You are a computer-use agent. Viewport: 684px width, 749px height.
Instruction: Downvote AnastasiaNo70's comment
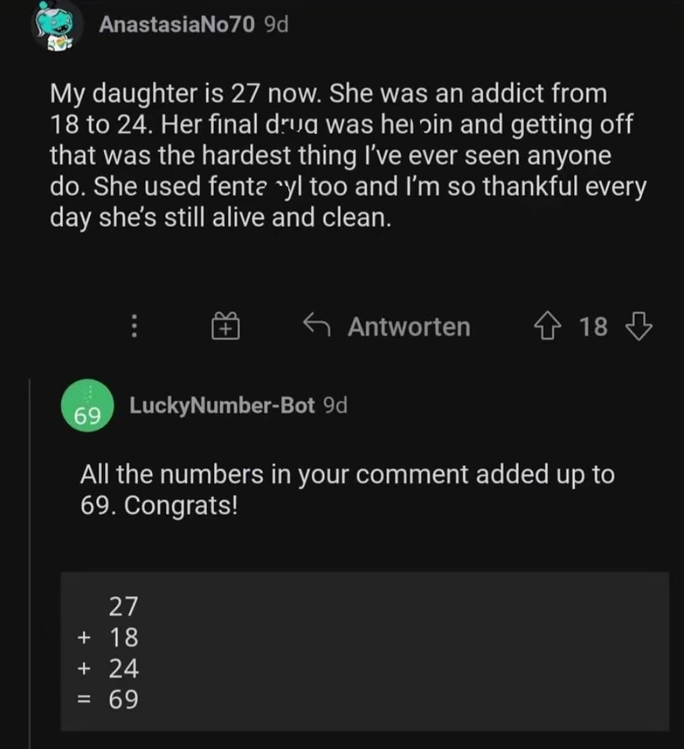click(638, 327)
